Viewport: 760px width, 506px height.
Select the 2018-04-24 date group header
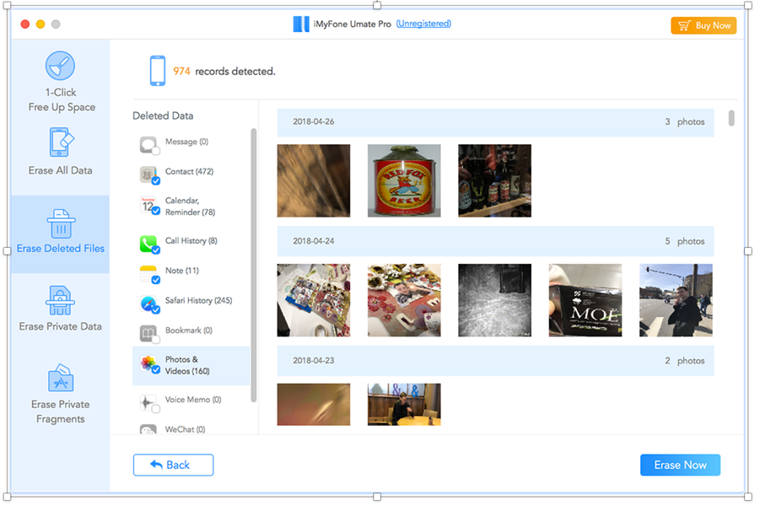click(x=495, y=241)
